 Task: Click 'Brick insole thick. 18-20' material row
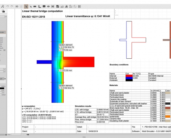pos(140,108)
